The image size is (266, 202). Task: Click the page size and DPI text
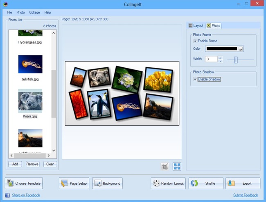85,19
